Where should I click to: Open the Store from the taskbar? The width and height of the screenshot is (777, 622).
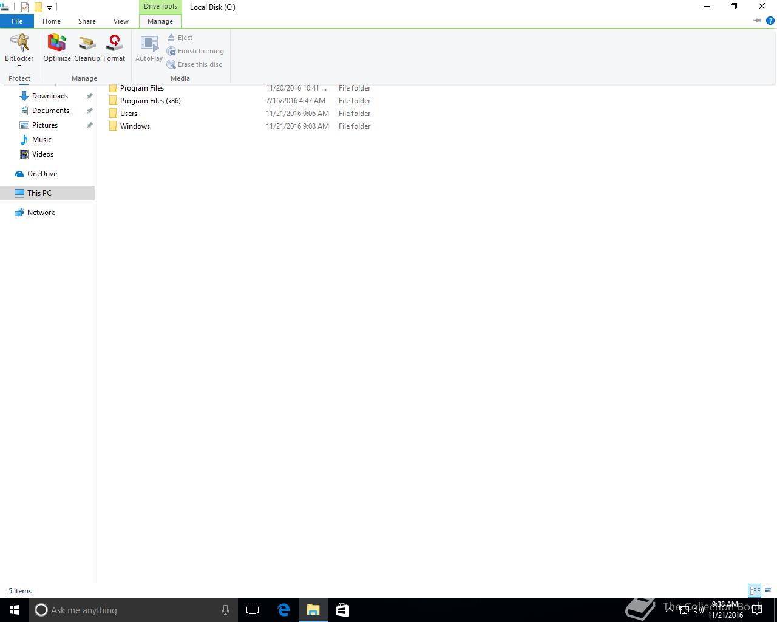342,610
